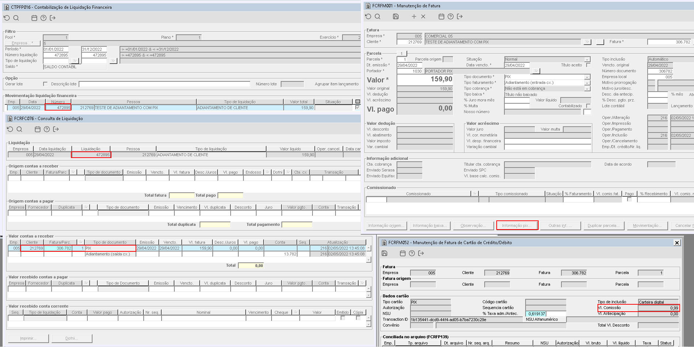Click the Duplicar parcela... button
Screen dimensions: 694x347
[604, 225]
